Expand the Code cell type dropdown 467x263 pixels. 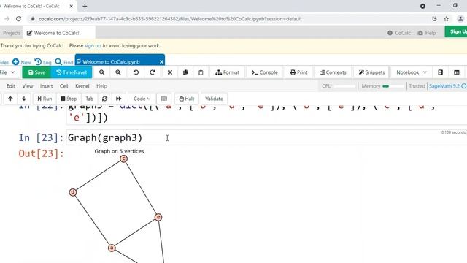[x=142, y=99]
